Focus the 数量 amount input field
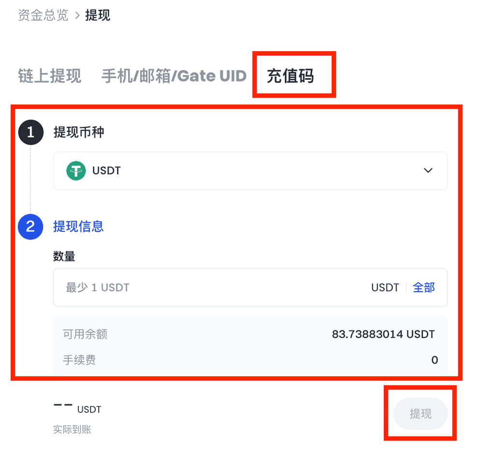 (250, 287)
